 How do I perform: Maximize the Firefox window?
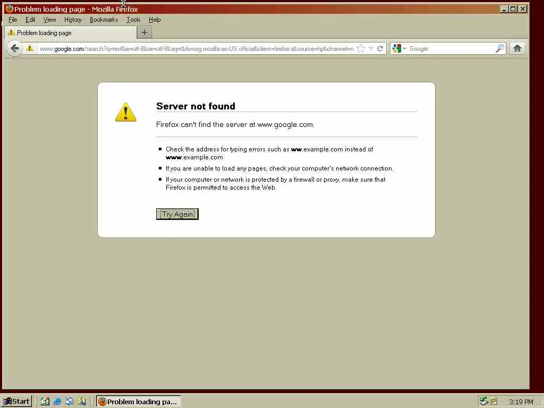[513, 9]
